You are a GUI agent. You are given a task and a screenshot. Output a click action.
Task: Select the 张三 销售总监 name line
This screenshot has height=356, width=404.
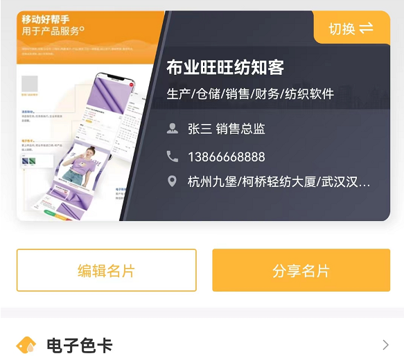coord(227,129)
